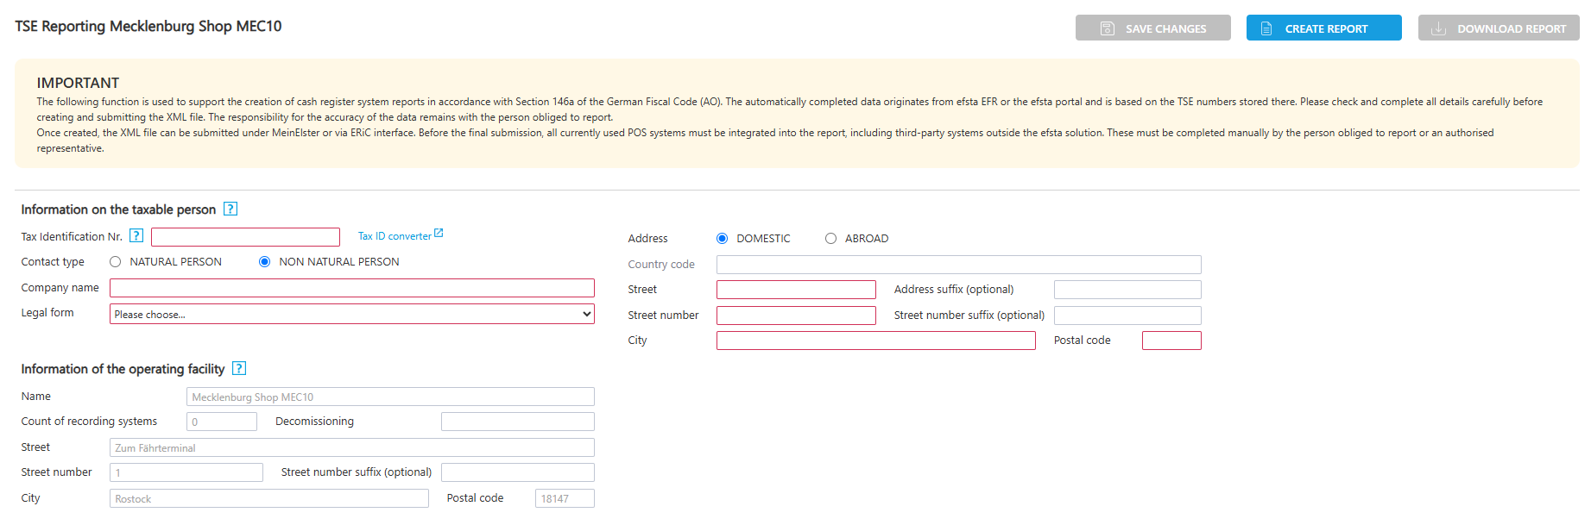Select the Natural Person radio option
This screenshot has height=525, width=1591.
(x=116, y=262)
